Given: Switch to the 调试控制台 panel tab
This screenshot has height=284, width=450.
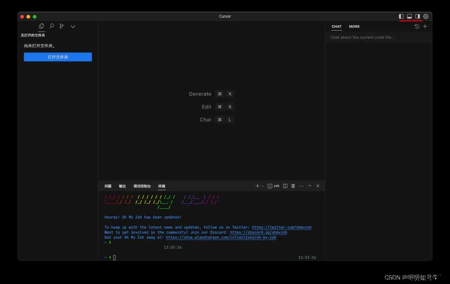Looking at the screenshot, I should click(142, 186).
